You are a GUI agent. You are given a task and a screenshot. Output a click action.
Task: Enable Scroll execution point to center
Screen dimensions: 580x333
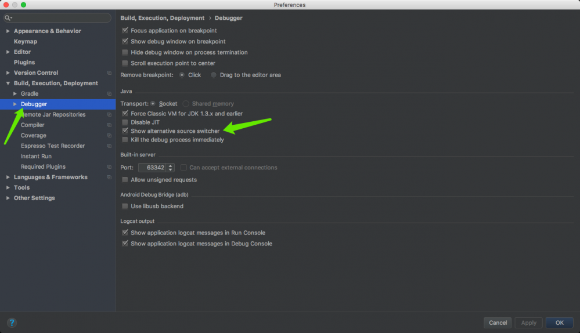coord(125,63)
